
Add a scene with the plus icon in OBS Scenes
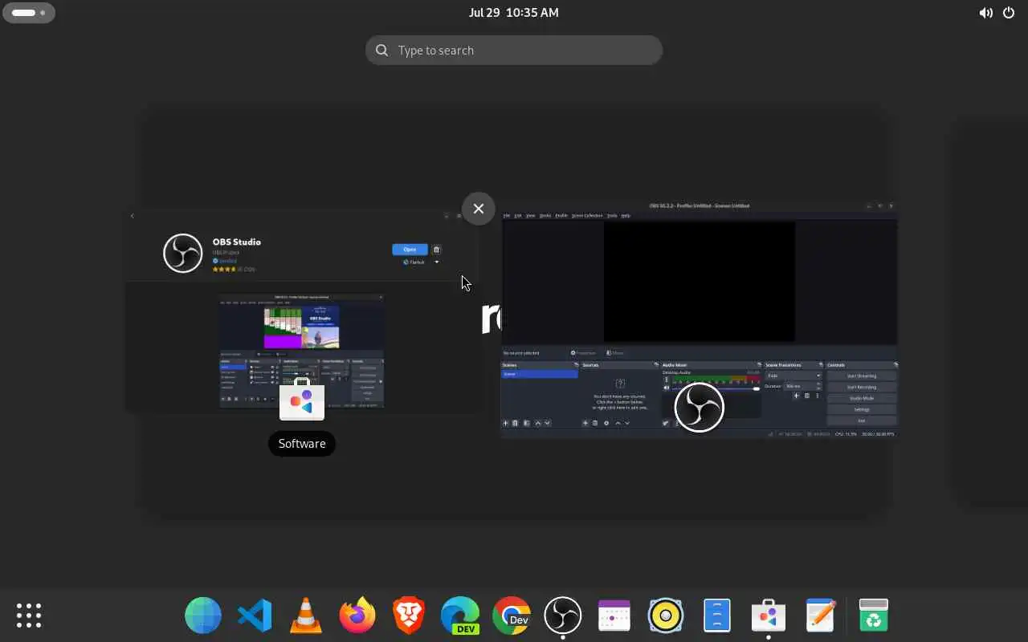(506, 423)
